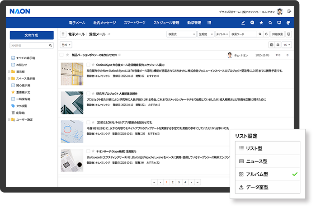Click the 検索ワード input field
The image size is (321, 208).
tap(243, 34)
